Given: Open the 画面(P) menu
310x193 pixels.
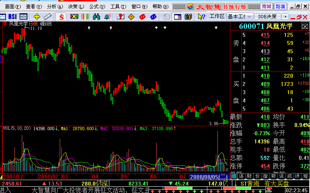Looking at the screenshot, I should [13, 7].
